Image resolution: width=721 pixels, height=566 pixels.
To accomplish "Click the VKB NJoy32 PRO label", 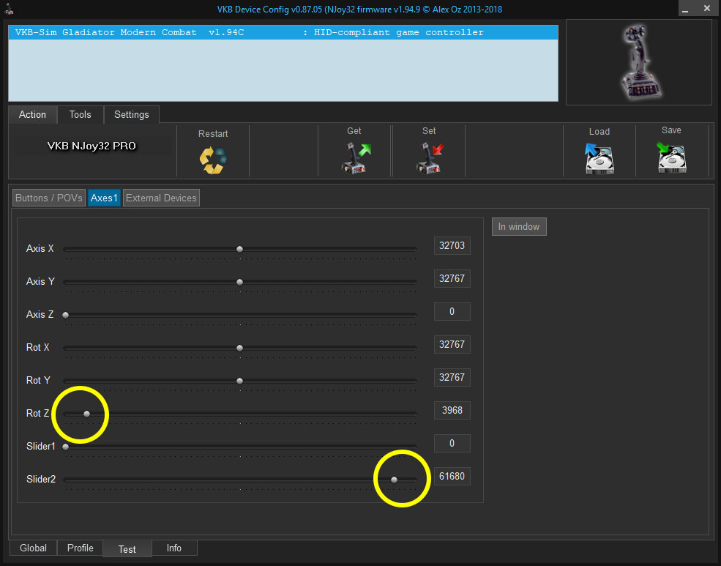I will [91, 146].
